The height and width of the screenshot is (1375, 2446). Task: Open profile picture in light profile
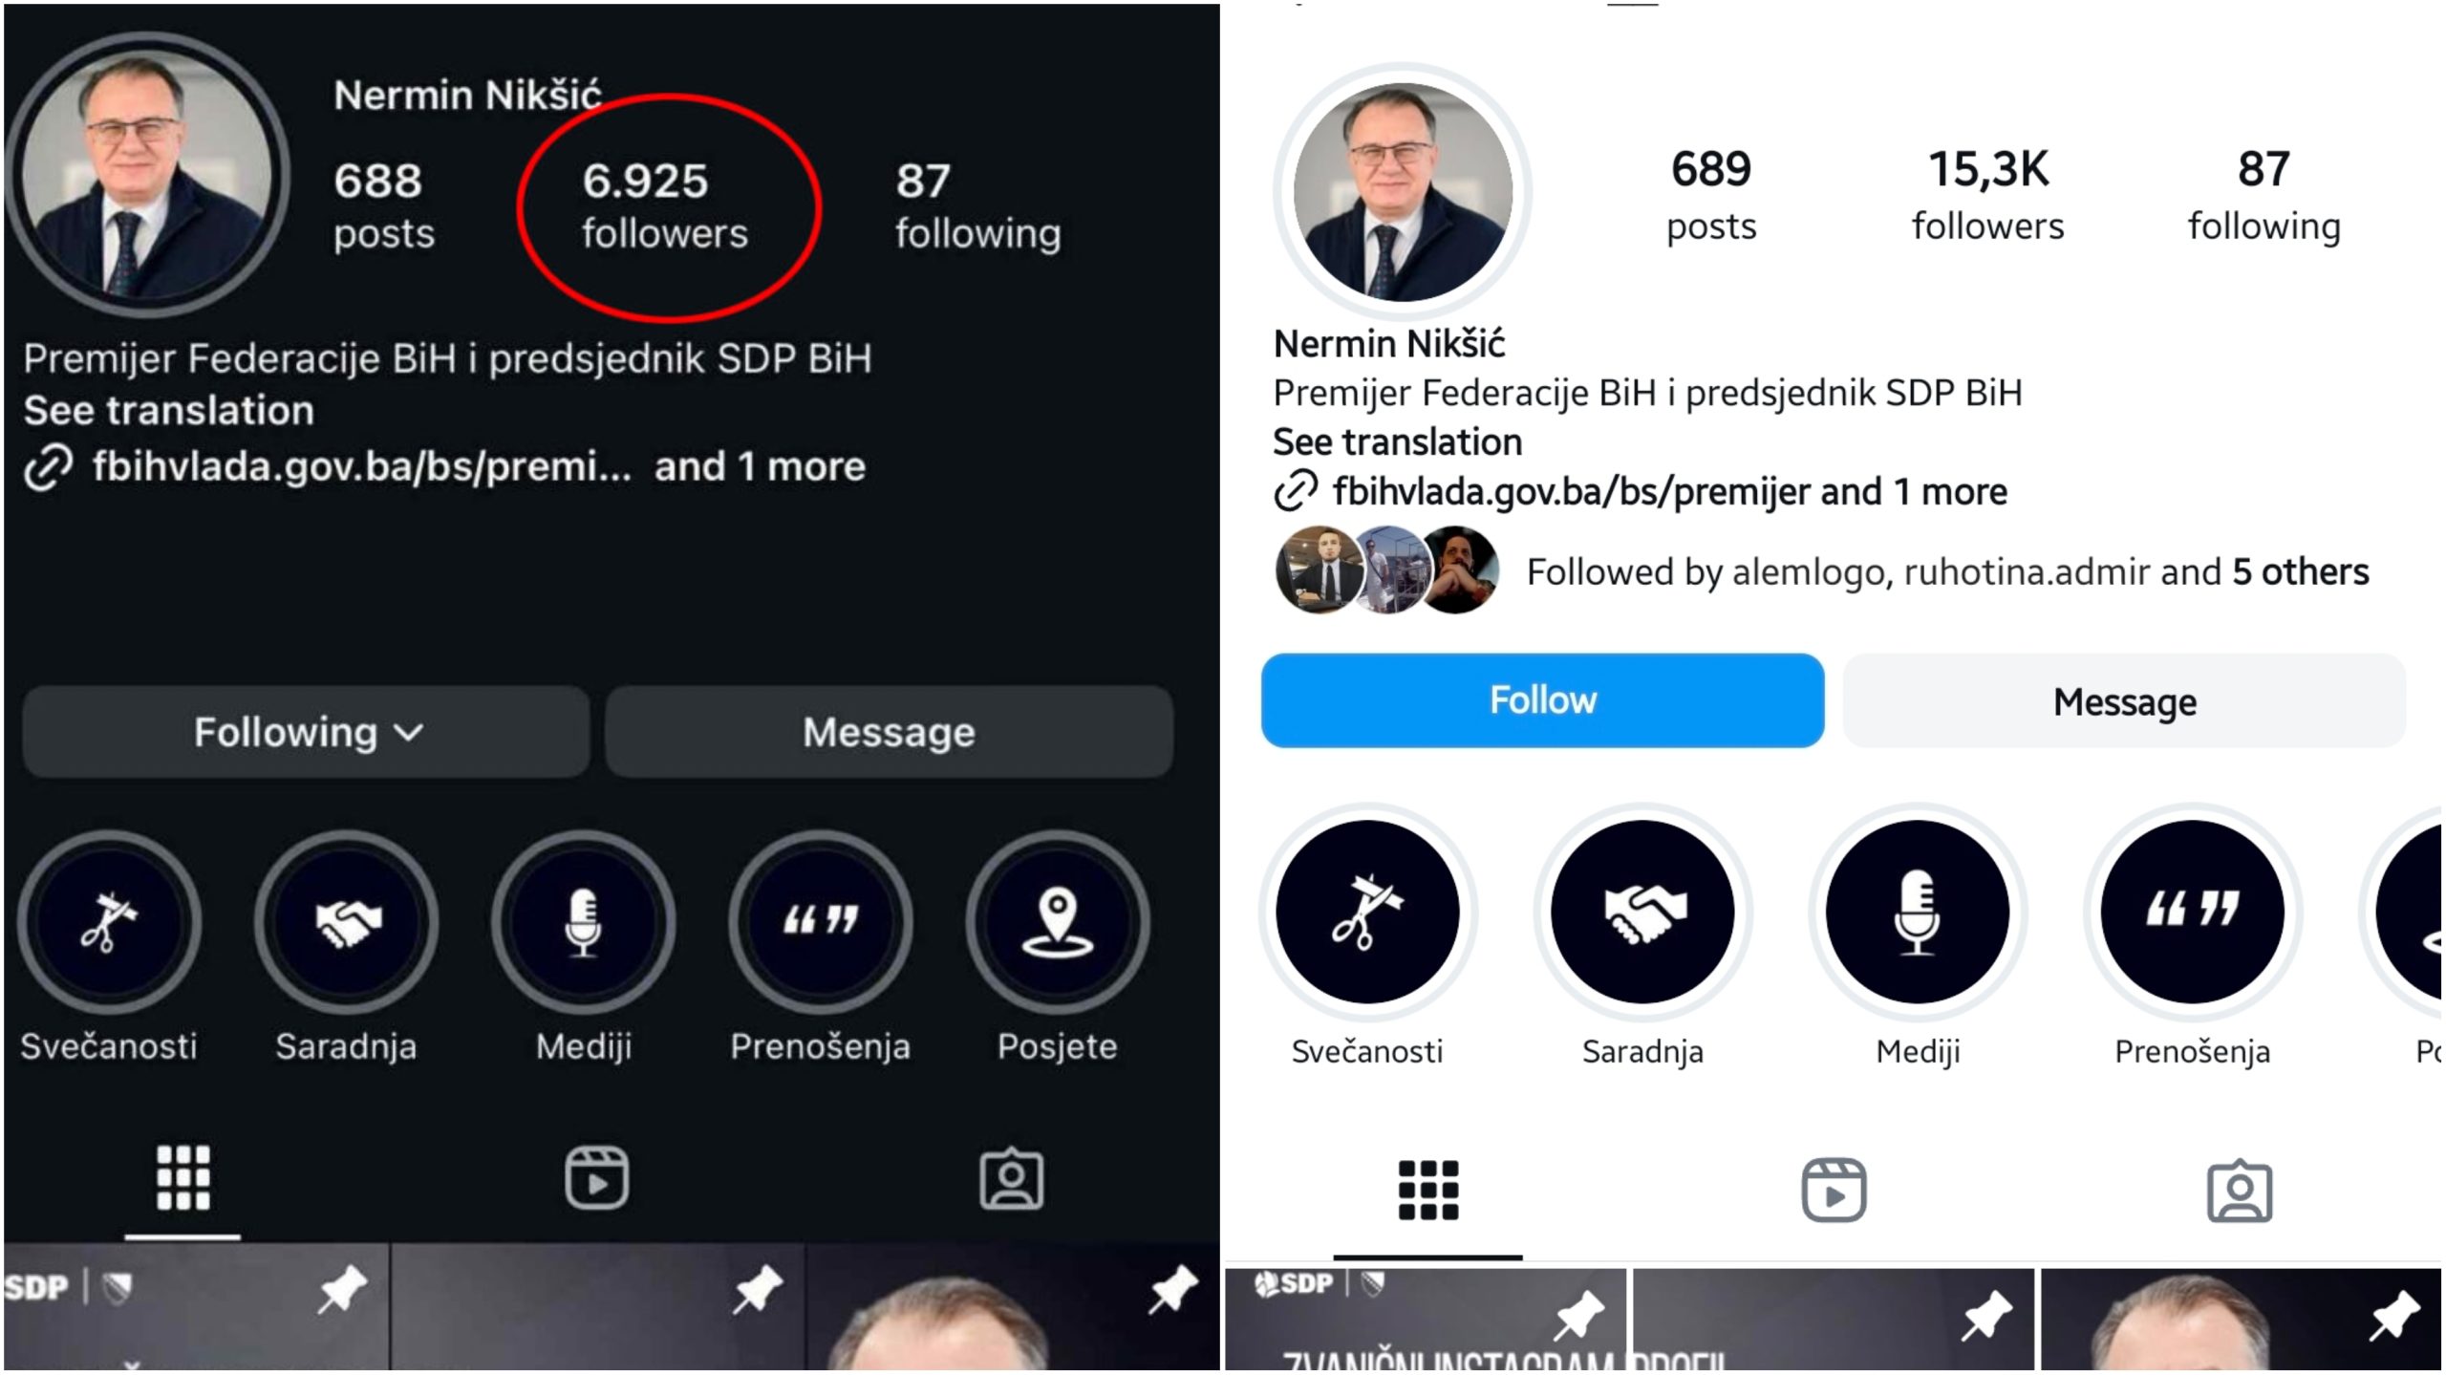point(1403,192)
